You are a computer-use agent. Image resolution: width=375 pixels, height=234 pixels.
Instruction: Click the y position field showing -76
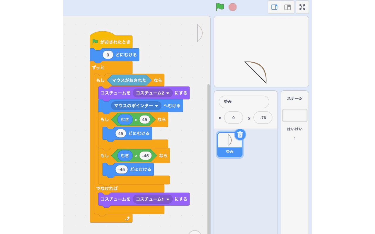coord(263,118)
